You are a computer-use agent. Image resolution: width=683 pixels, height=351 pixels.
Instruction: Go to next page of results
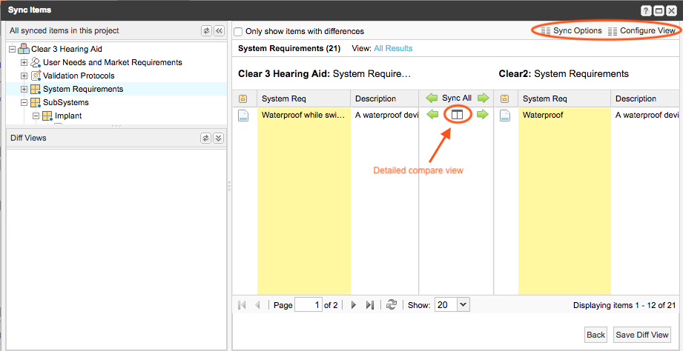coord(354,305)
